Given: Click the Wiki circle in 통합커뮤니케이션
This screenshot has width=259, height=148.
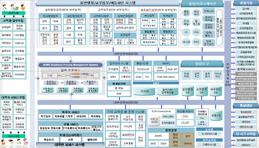Looking at the screenshot, I should pos(197,32).
